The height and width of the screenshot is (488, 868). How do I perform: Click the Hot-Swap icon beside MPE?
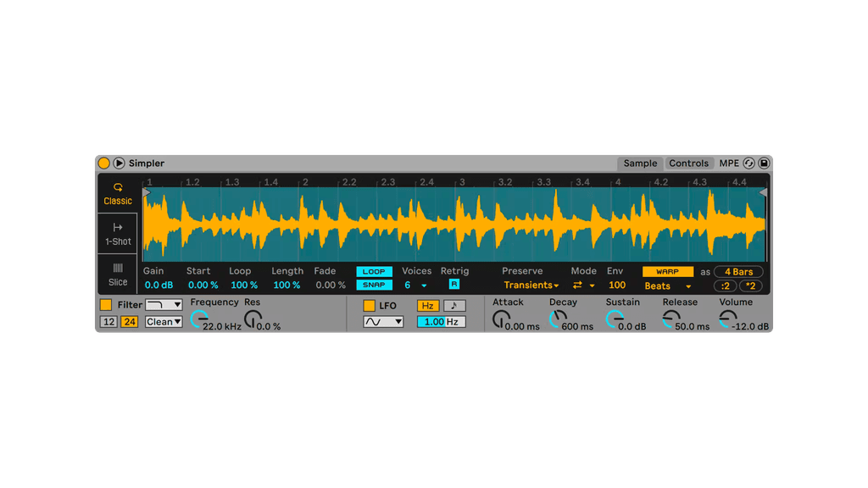[x=749, y=163]
